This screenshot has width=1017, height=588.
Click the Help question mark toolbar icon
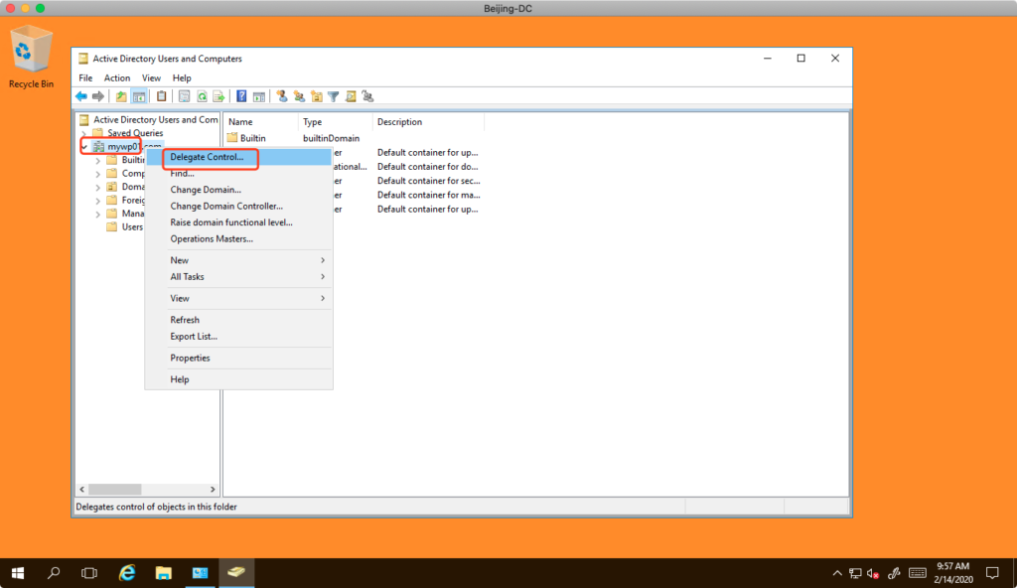241,96
